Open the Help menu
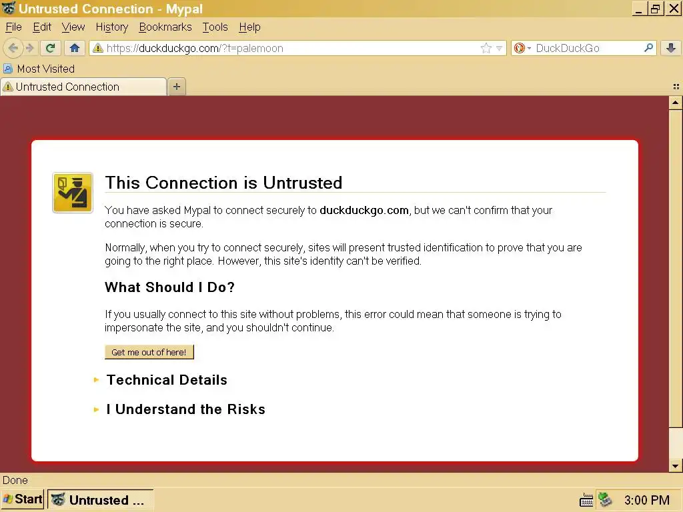 point(249,27)
